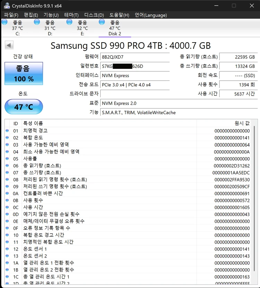
Task: Click the S.M.A.R.T., TRIM features field
Action: click(179, 112)
